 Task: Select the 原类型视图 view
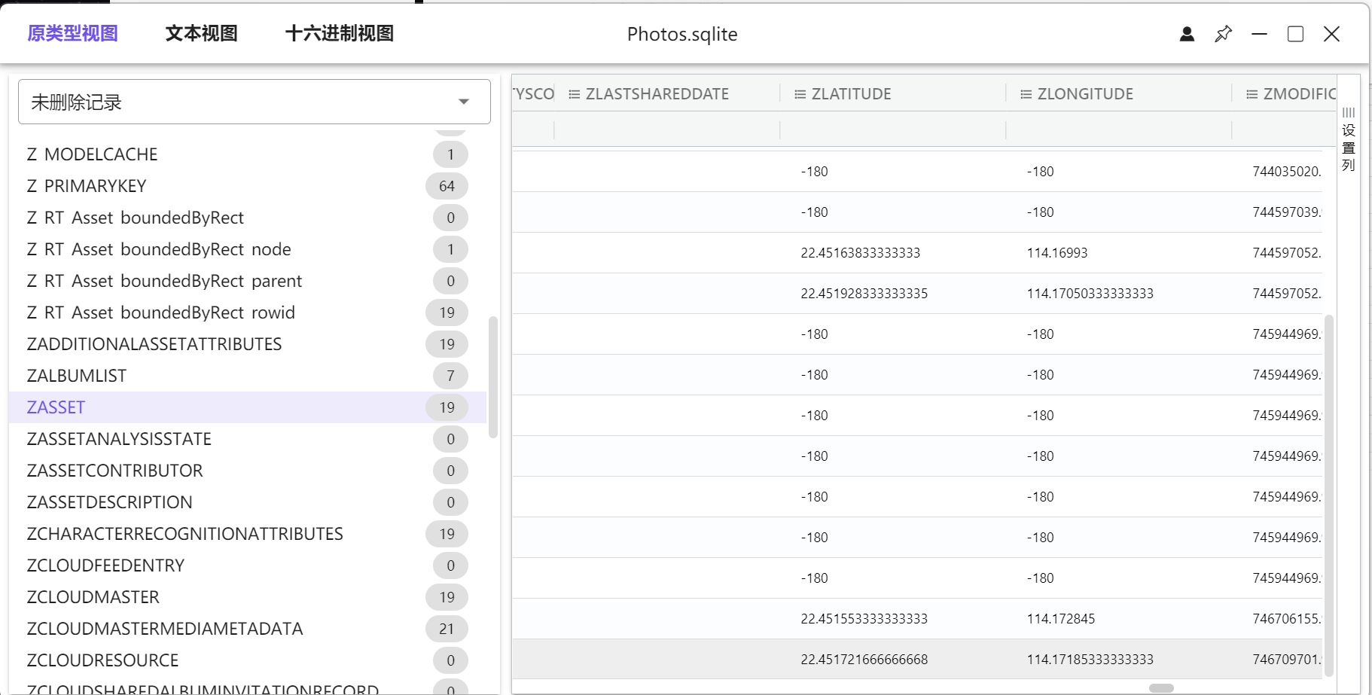[x=71, y=33]
